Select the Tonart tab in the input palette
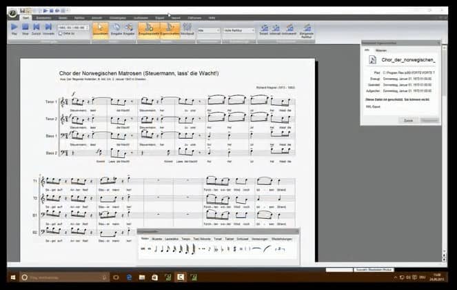This screenshot has height=290, width=457. (218, 239)
